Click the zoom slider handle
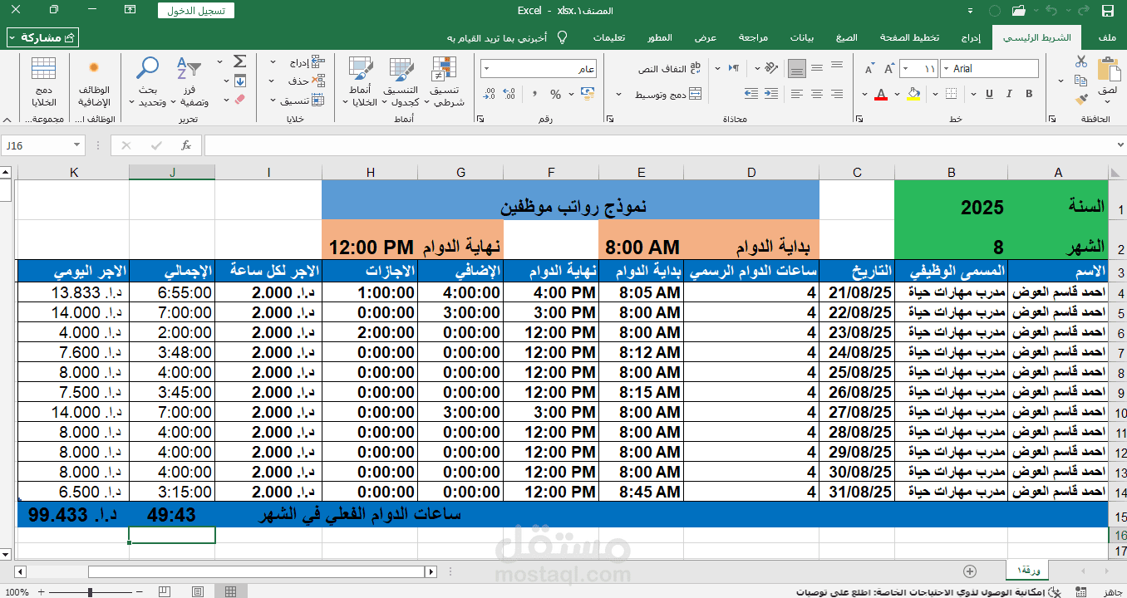Screen dimensions: 1127x598 [x=90, y=592]
